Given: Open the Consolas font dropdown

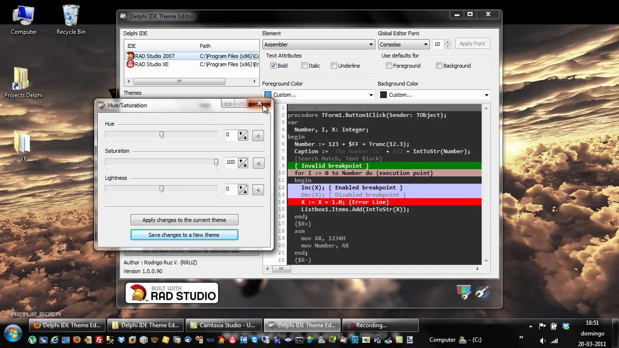Looking at the screenshot, I should [404, 44].
